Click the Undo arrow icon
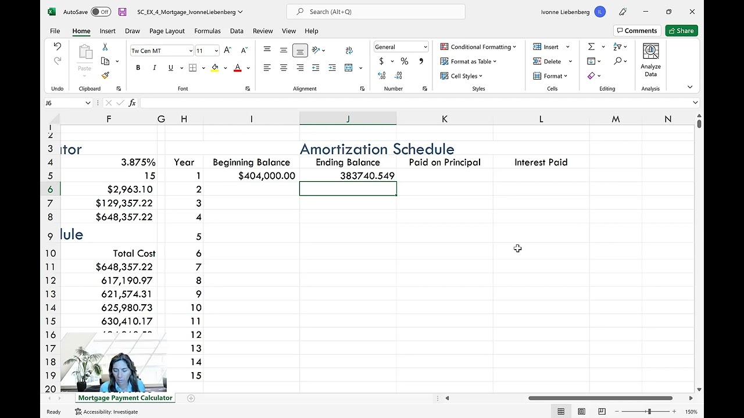744x418 pixels. point(57,46)
